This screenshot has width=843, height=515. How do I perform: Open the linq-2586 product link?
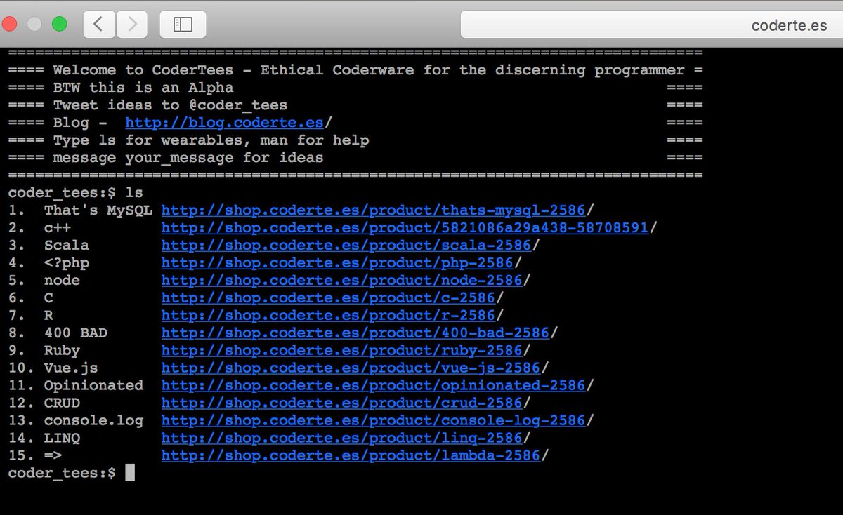(x=342, y=439)
